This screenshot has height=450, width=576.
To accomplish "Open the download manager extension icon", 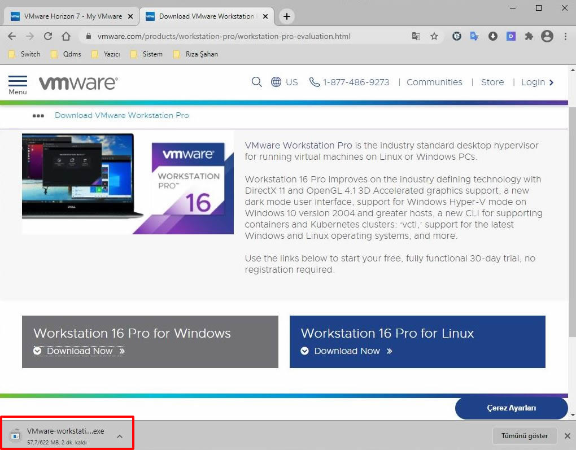I will (492, 36).
